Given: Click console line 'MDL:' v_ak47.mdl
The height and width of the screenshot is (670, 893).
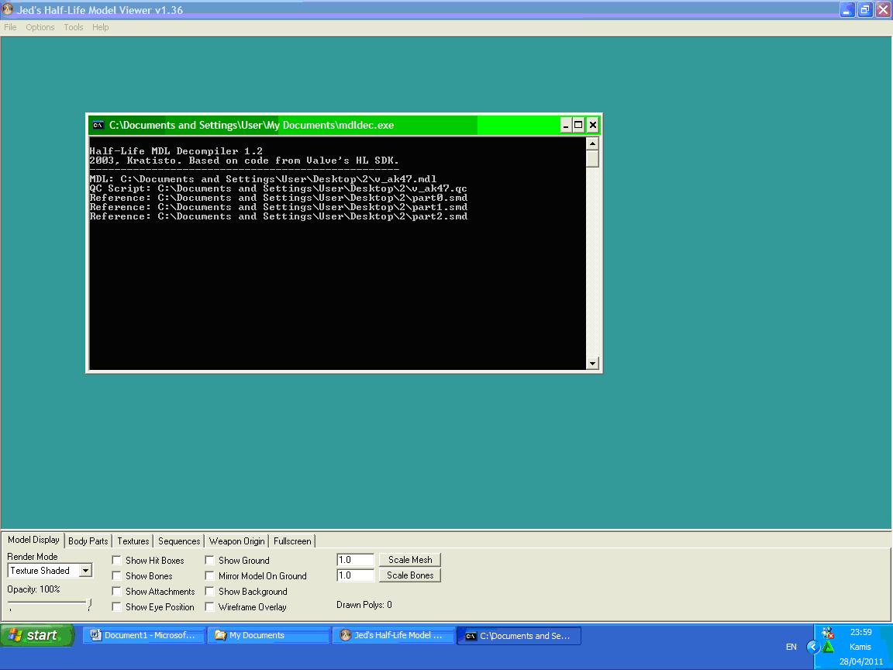Looking at the screenshot, I should click(x=263, y=179).
